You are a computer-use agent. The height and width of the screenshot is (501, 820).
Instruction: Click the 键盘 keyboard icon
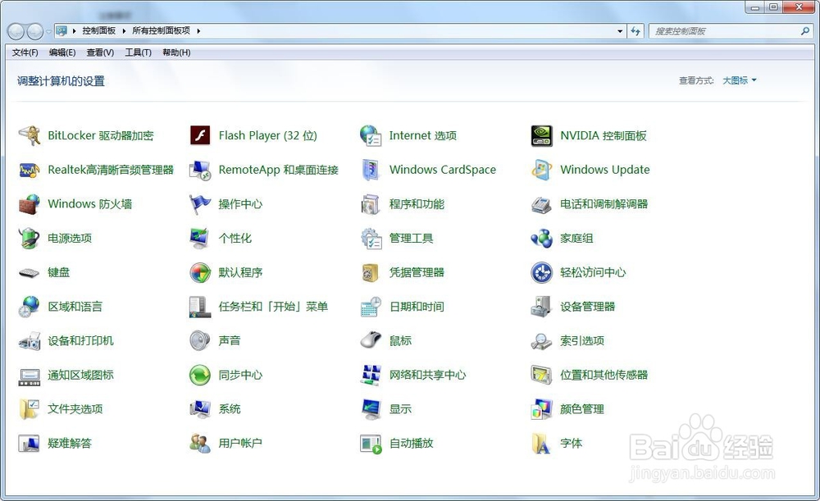pyautogui.click(x=30, y=272)
